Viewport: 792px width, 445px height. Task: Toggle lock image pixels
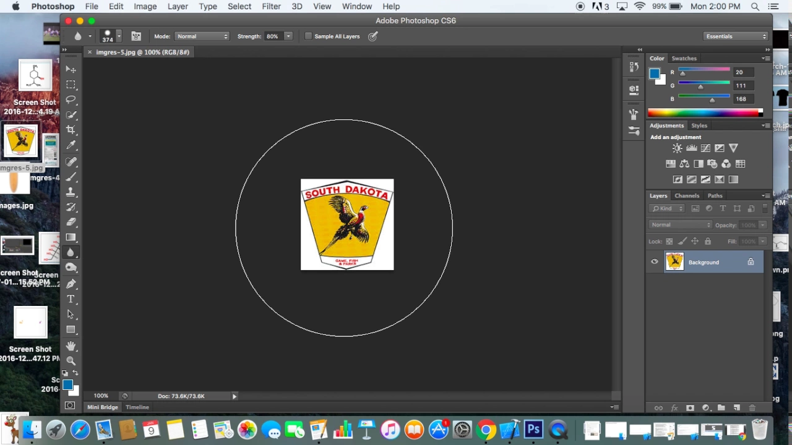click(682, 241)
